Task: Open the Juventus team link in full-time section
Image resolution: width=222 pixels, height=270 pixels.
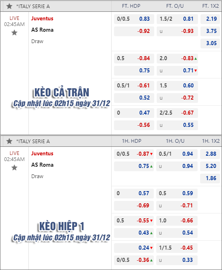Action: click(42, 18)
